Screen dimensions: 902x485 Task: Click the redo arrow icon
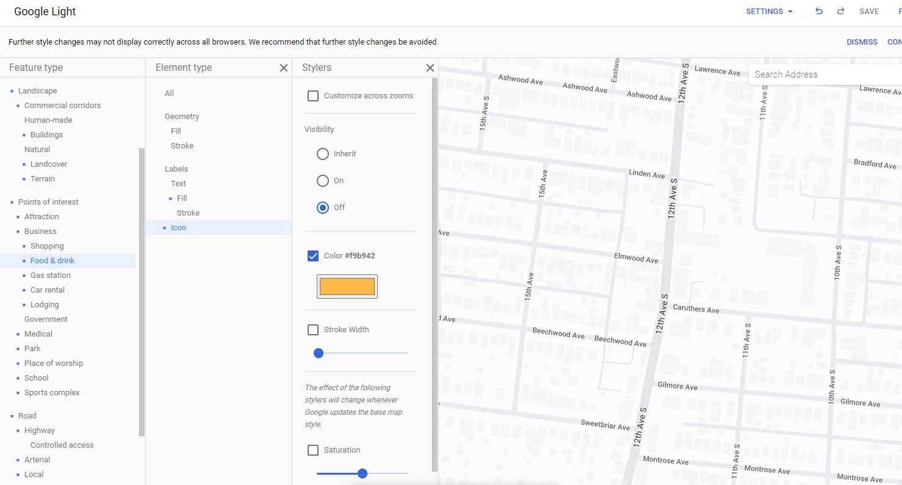840,12
